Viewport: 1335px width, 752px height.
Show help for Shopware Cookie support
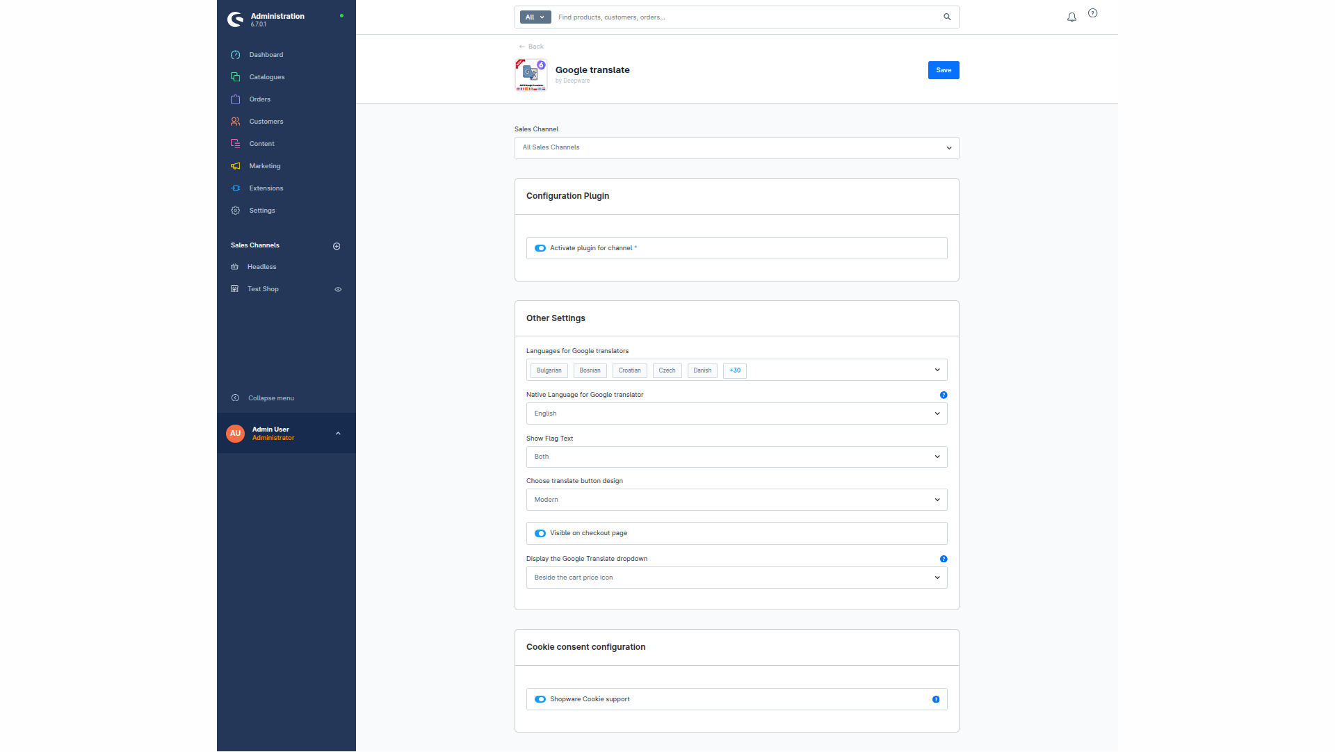point(936,699)
